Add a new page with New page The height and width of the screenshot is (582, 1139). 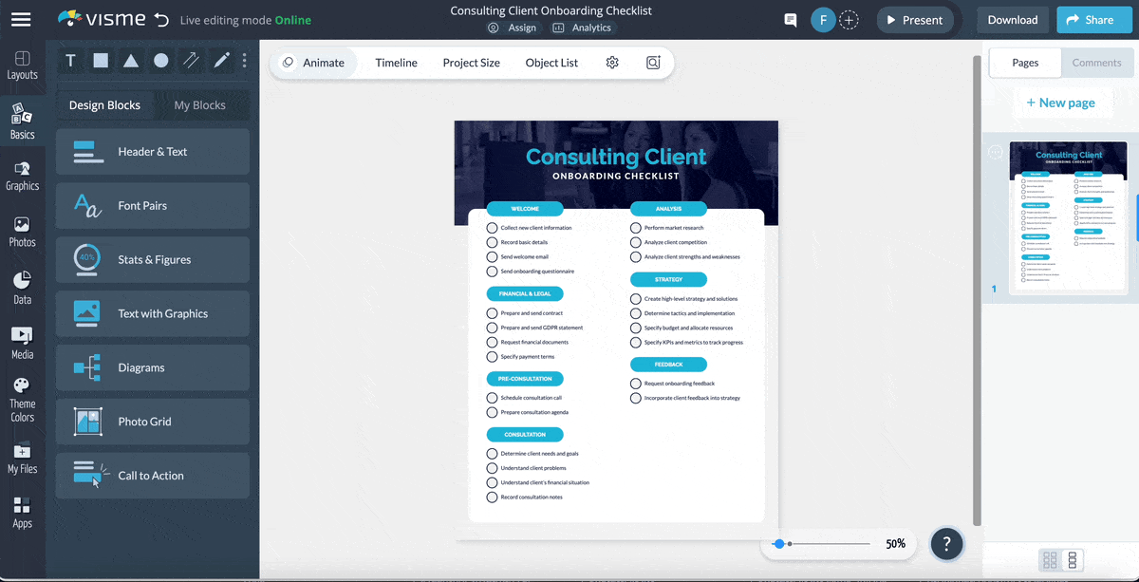coord(1060,103)
